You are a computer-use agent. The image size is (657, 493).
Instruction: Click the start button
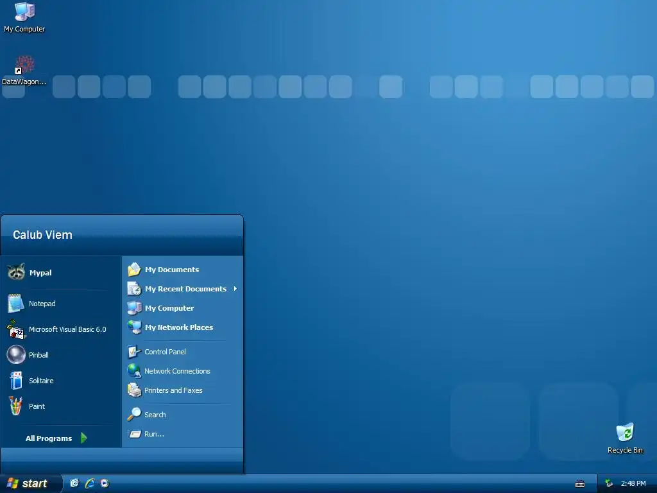pyautogui.click(x=31, y=483)
